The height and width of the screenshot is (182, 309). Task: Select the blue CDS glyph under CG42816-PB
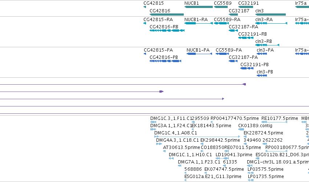[165, 61]
